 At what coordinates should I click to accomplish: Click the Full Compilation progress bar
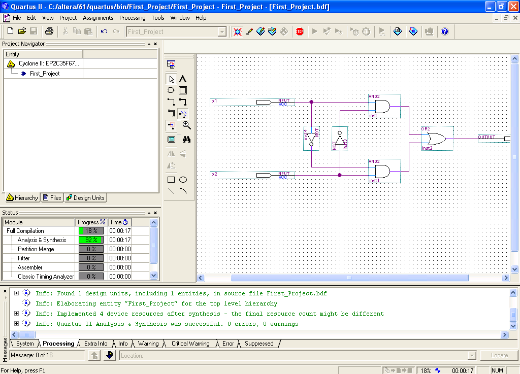[x=91, y=231]
